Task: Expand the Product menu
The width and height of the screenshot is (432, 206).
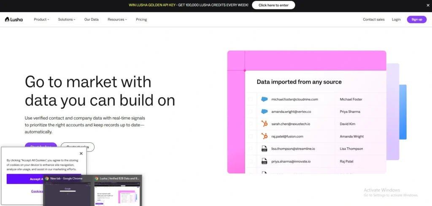Action: (x=41, y=19)
